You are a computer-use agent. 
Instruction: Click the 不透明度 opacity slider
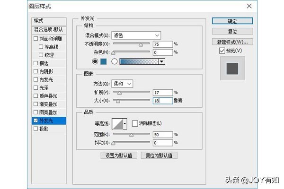(131, 44)
